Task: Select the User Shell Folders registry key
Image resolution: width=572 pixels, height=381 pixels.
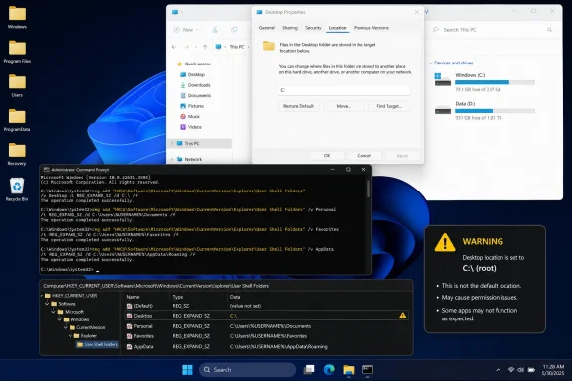Action: coord(97,344)
